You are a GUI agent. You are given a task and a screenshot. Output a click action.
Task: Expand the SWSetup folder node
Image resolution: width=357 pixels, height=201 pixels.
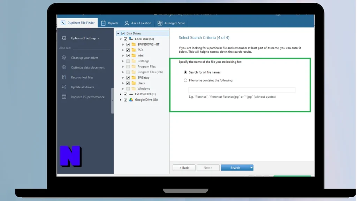pos(123,77)
